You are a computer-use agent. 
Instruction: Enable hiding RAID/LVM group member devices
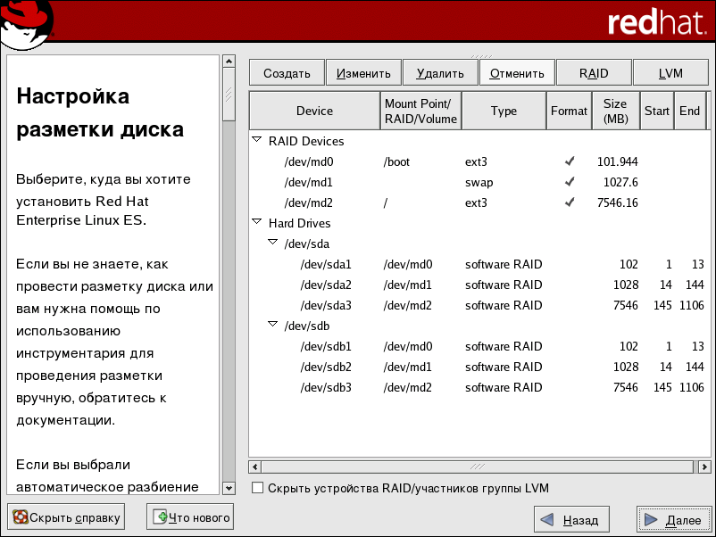point(258,488)
